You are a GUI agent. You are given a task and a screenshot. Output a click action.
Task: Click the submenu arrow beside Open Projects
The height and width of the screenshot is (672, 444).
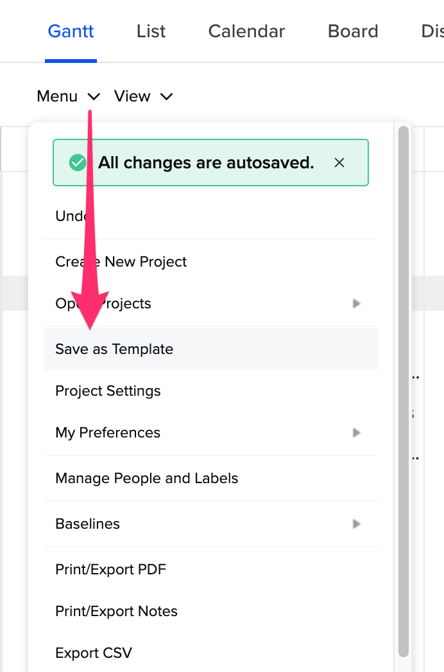[x=356, y=303]
